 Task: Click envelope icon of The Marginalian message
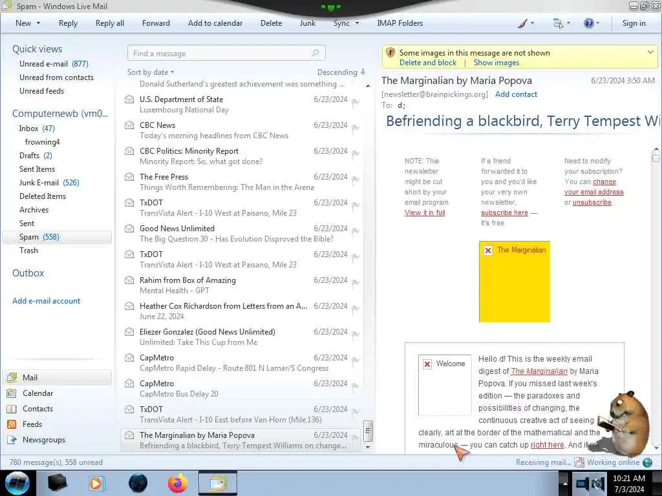pyautogui.click(x=129, y=435)
